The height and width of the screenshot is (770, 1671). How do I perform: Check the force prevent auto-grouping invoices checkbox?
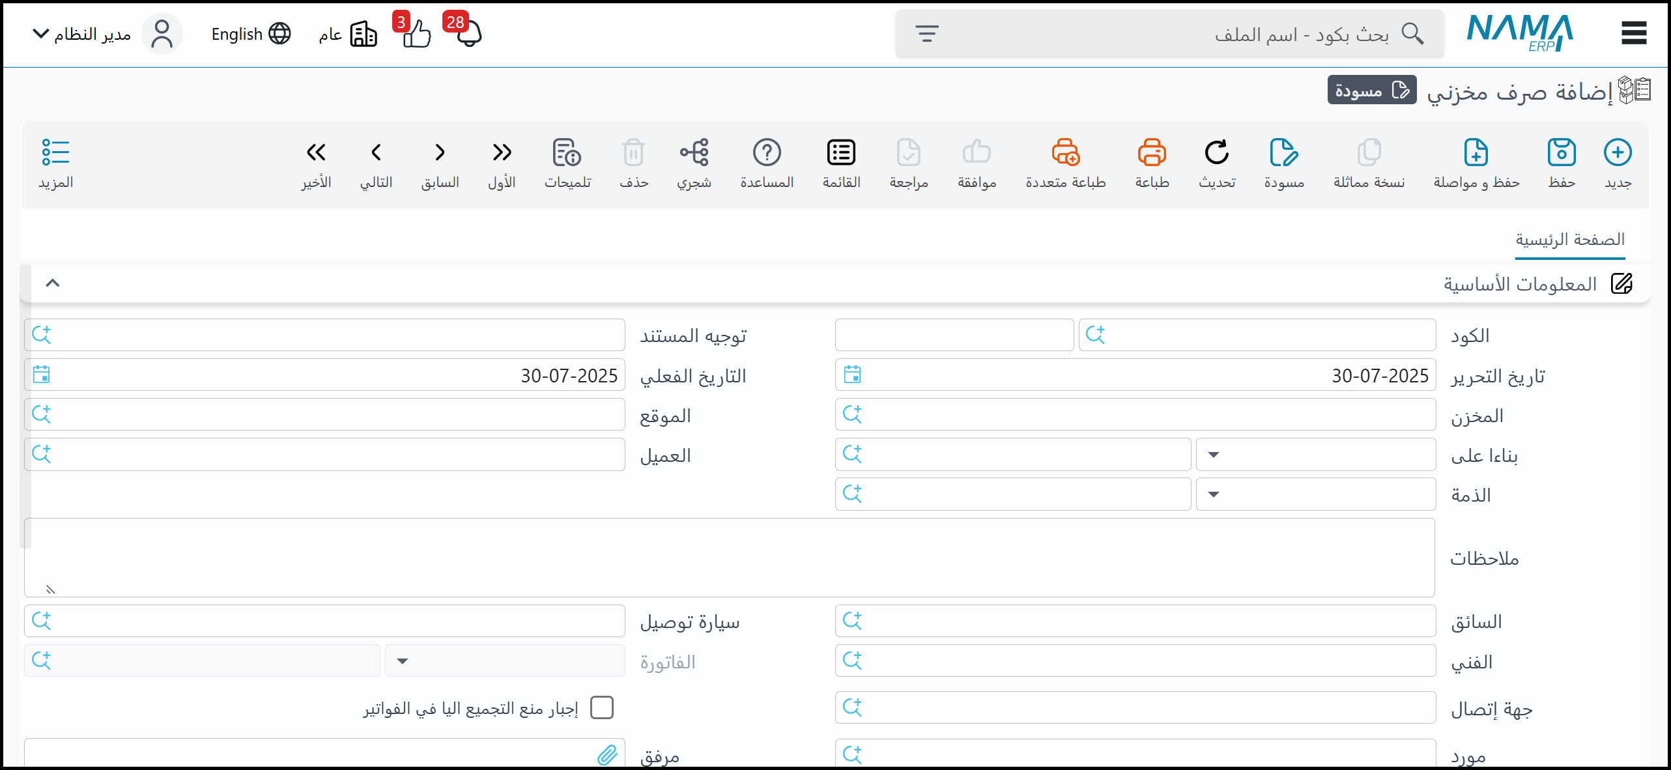pyautogui.click(x=602, y=707)
